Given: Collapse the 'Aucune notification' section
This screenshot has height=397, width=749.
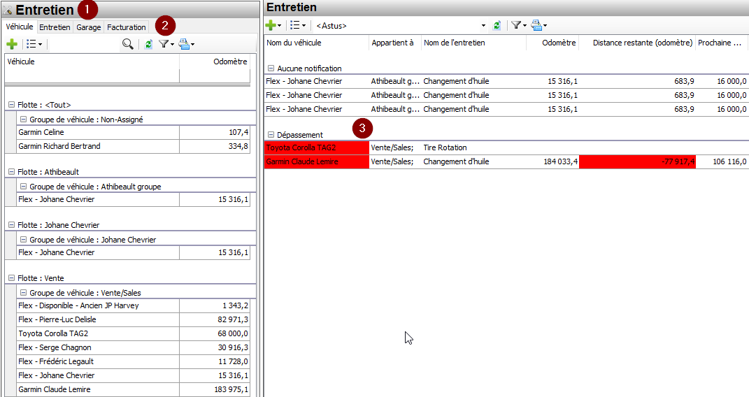Looking at the screenshot, I should tap(271, 69).
